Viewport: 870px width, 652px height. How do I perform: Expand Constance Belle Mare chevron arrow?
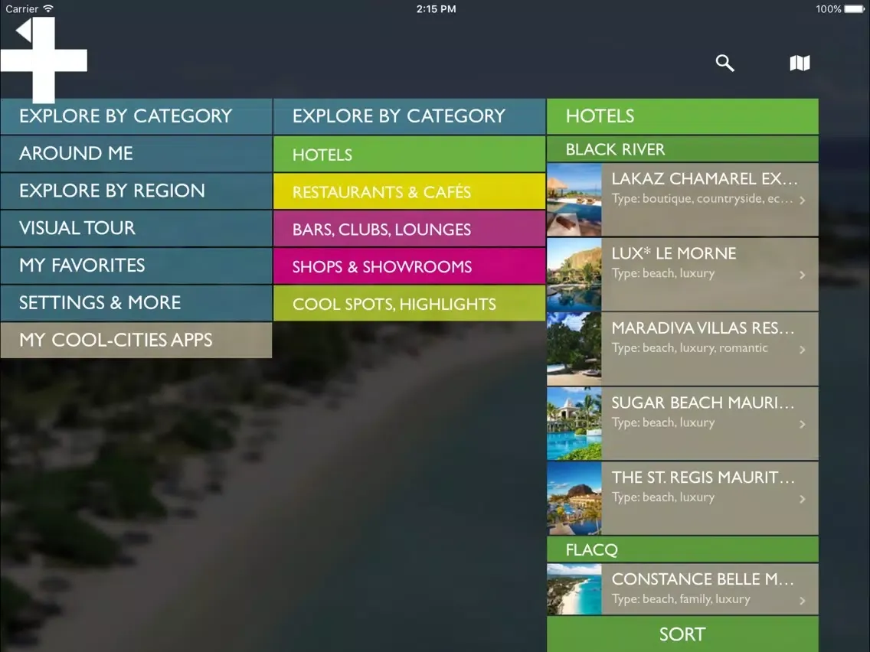[803, 601]
